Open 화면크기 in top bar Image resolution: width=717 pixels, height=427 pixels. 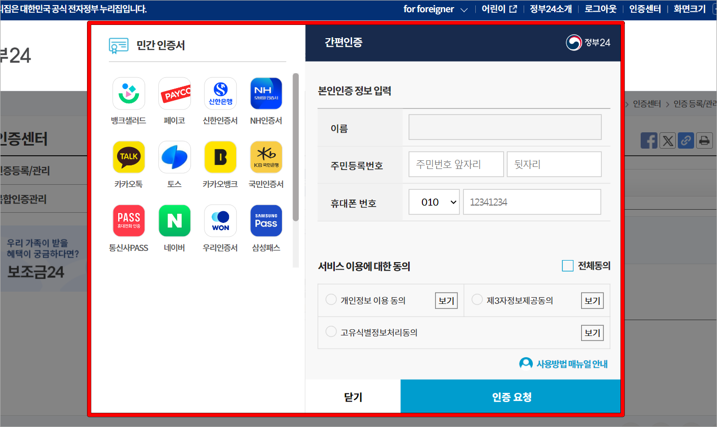pyautogui.click(x=690, y=9)
